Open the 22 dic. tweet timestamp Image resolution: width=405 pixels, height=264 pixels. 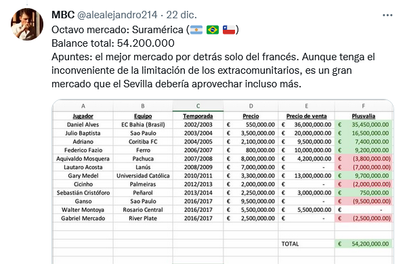(x=182, y=15)
